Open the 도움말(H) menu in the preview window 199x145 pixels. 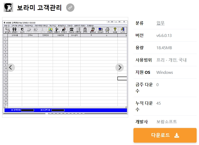[90, 26]
